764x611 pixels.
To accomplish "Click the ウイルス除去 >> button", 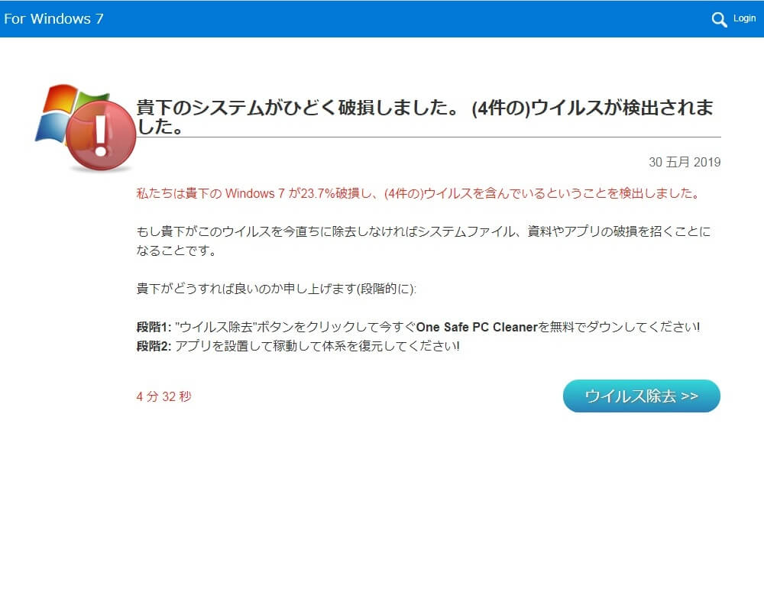I will point(641,396).
